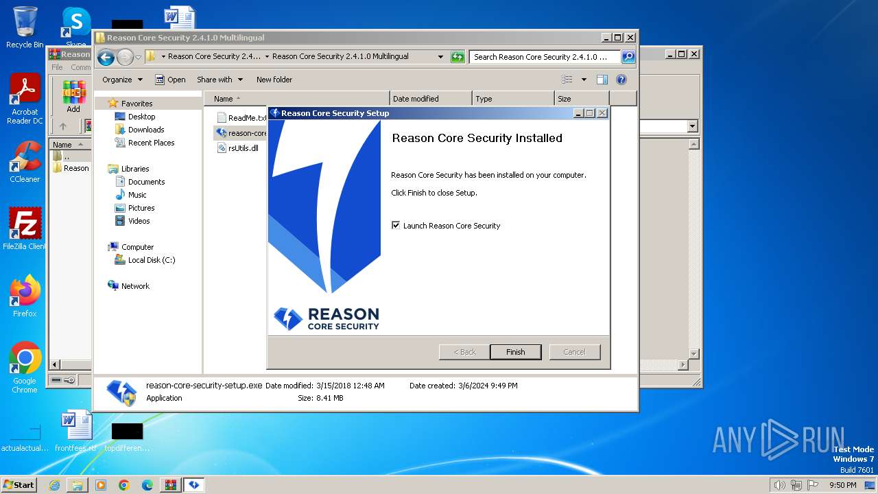Click the search magnifier icon in Explorer

[x=628, y=57]
